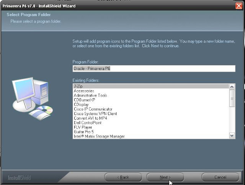
Task: Select Dell ControlPoint from the list
Action: tap(151, 123)
